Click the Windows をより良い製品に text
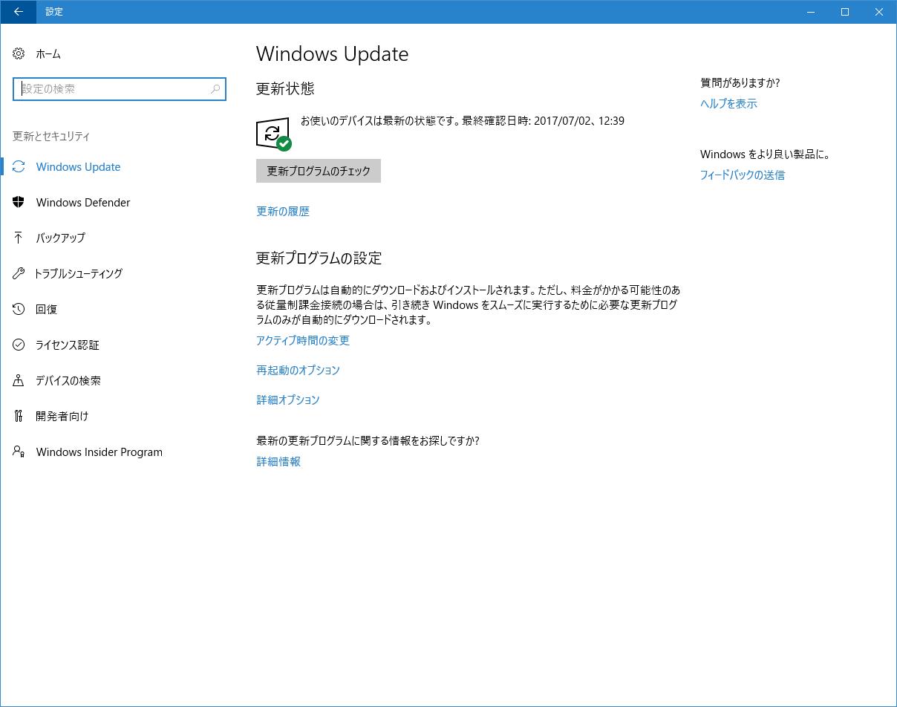 766,154
